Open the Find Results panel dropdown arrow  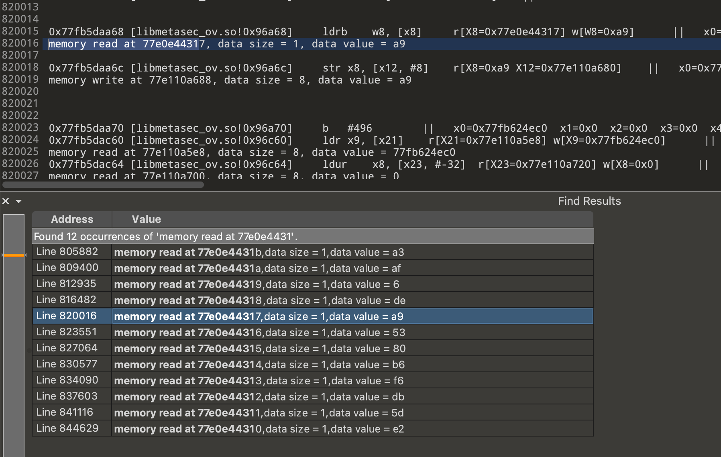point(18,201)
